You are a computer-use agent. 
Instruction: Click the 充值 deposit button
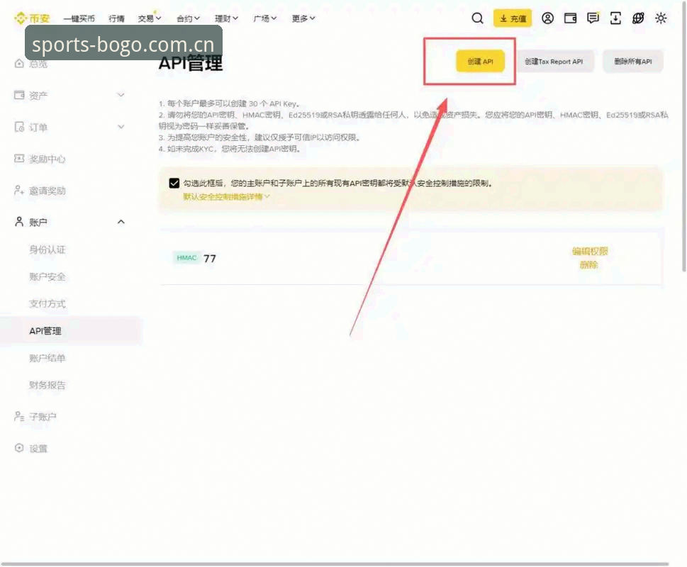pos(512,18)
